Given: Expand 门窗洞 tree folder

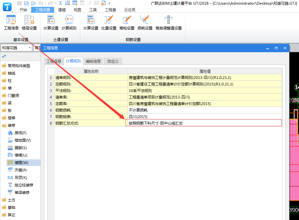Looking at the screenshot, I should pyautogui.click(x=4, y=96).
